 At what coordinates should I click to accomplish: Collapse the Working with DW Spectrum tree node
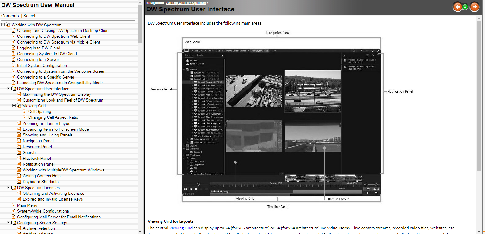click(x=3, y=25)
